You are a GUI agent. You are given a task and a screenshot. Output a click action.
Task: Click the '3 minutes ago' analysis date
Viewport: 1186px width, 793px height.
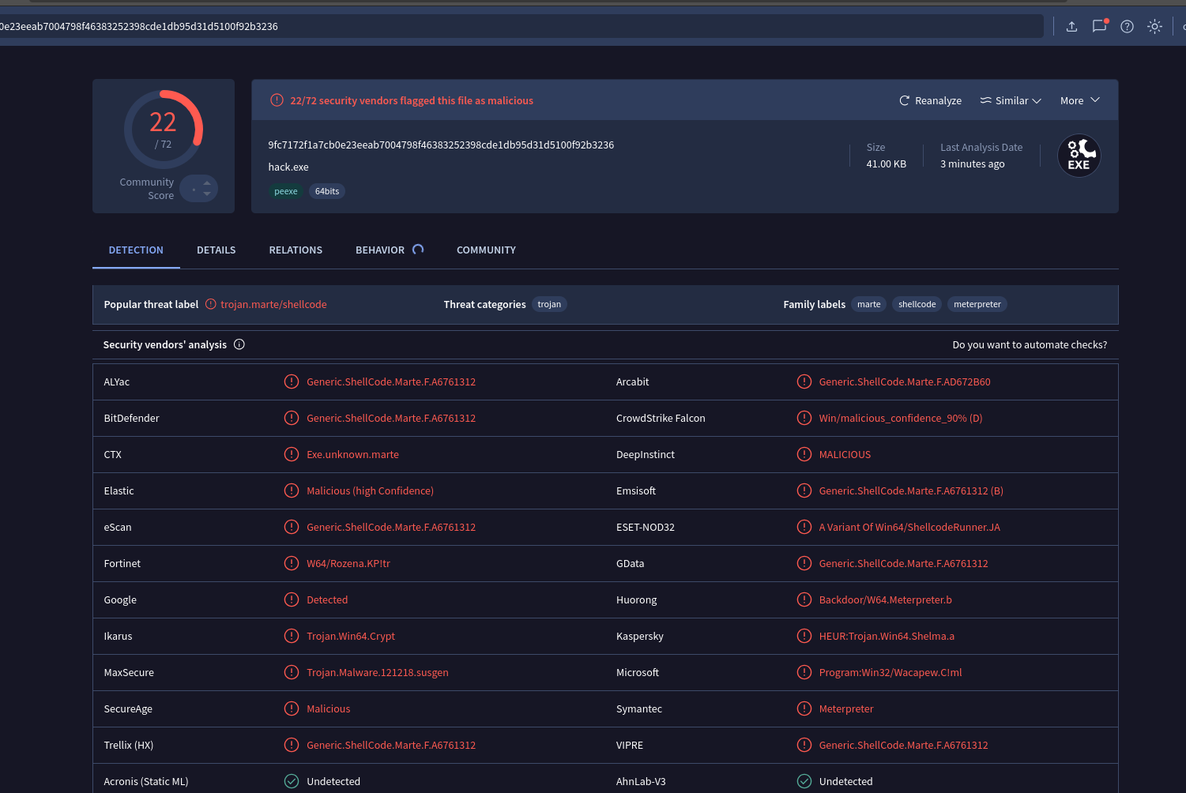pyautogui.click(x=973, y=163)
